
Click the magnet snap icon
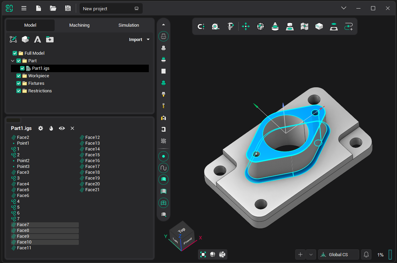point(201,26)
